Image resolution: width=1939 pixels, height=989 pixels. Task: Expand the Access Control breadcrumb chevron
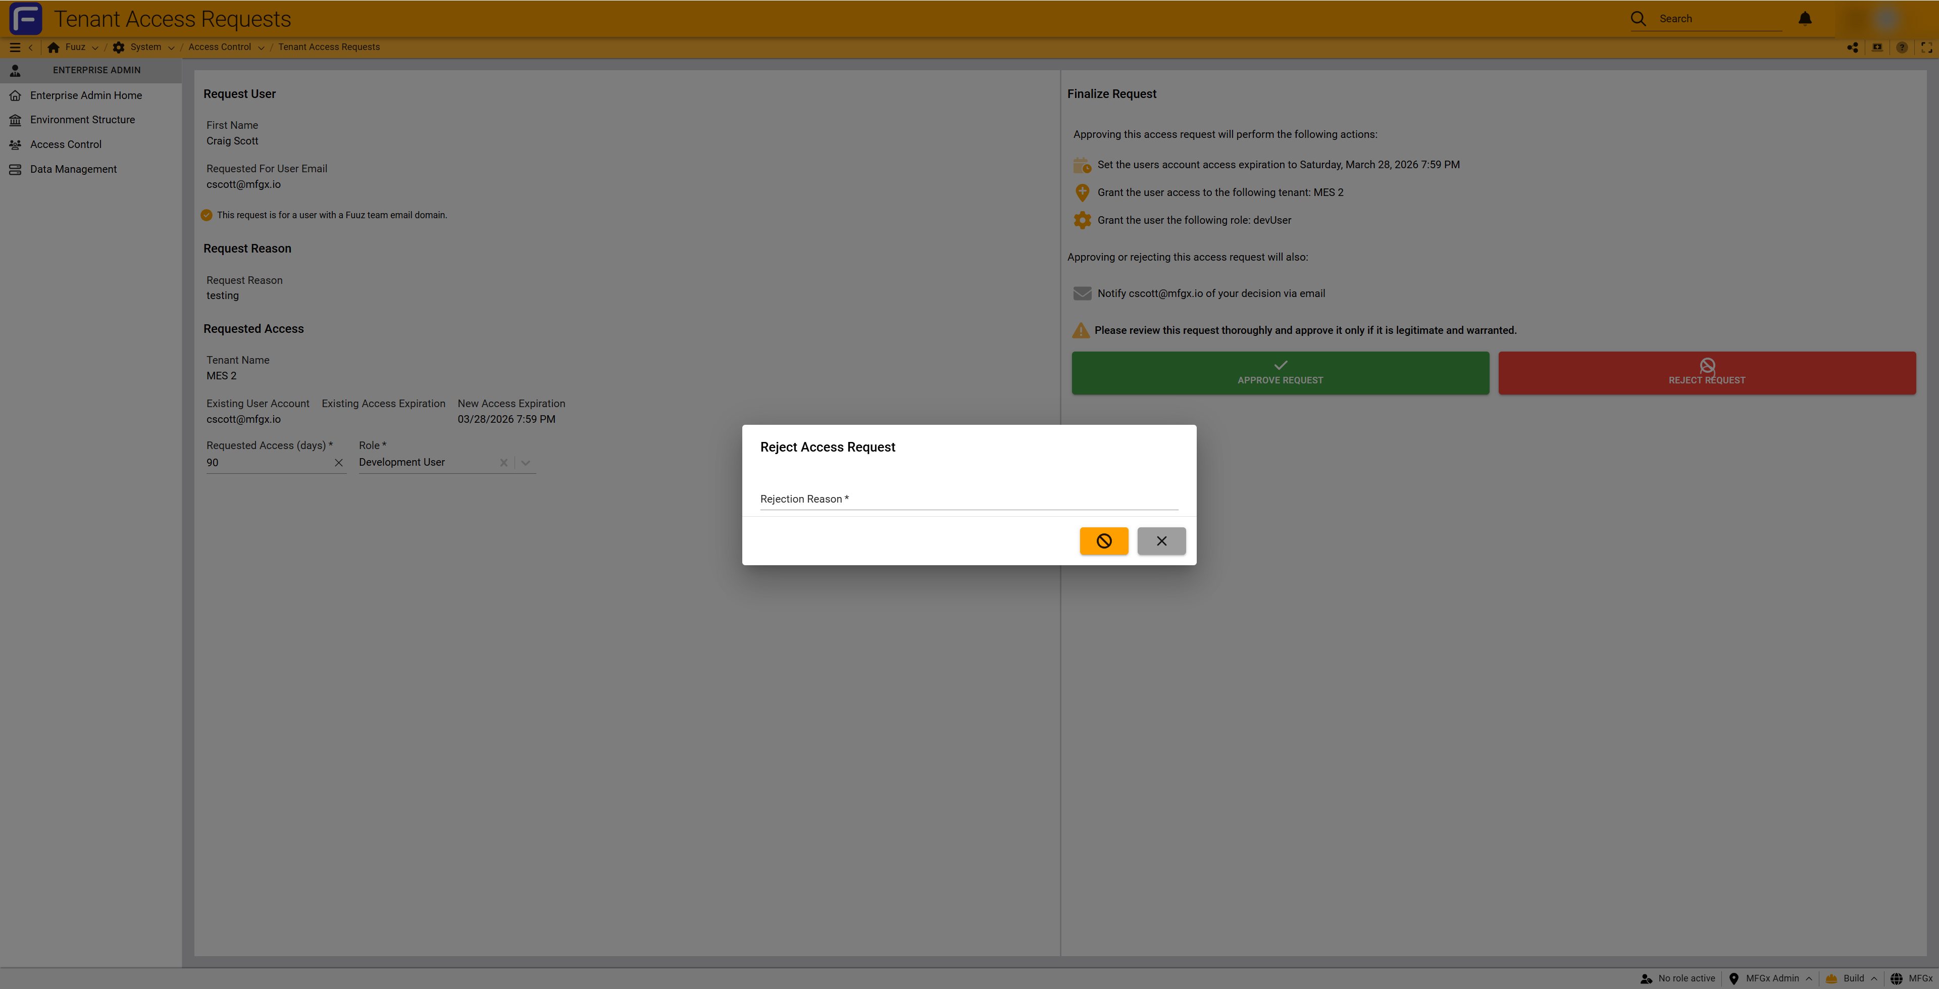261,48
